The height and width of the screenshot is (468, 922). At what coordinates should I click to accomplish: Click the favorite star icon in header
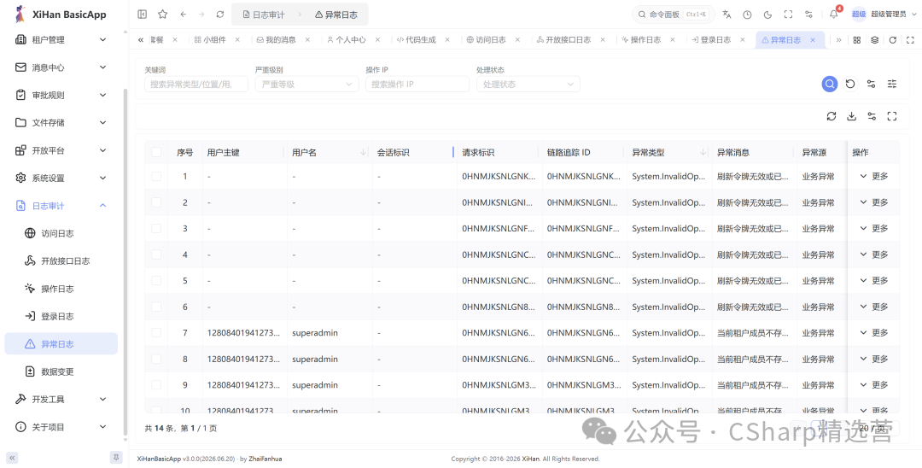click(x=162, y=15)
